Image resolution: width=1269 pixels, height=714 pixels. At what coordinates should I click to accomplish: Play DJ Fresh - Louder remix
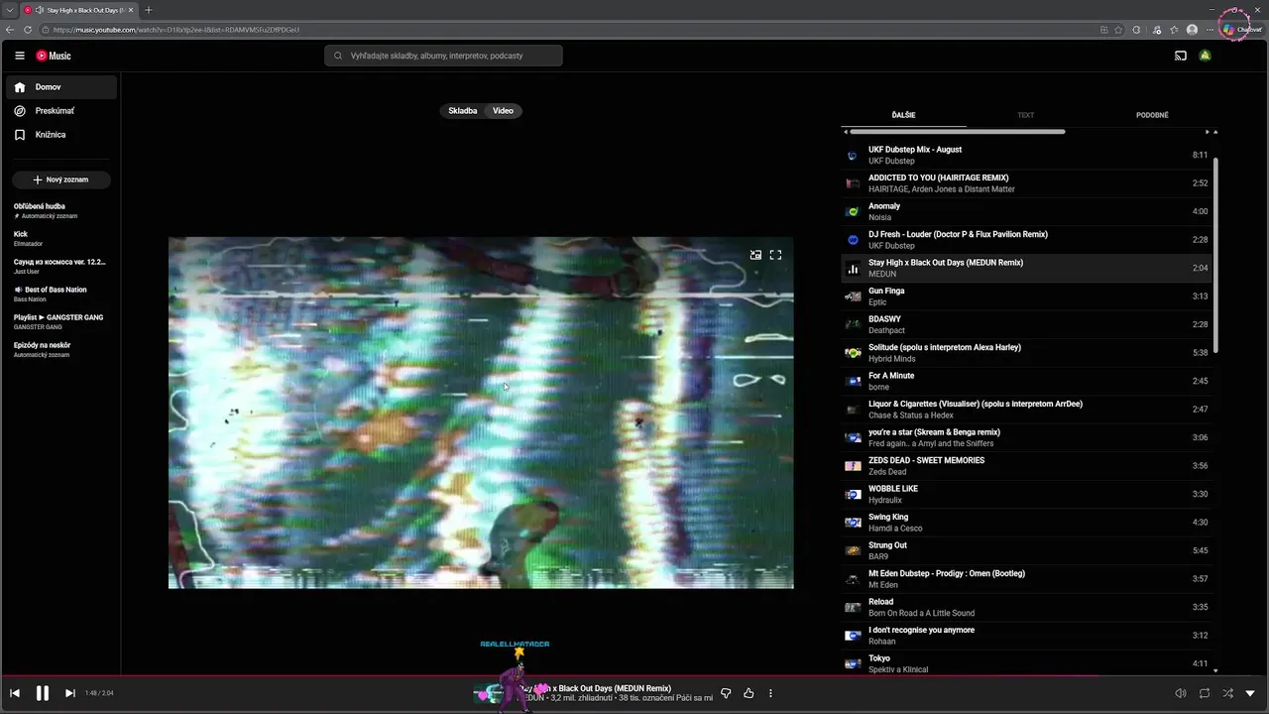point(1027,240)
